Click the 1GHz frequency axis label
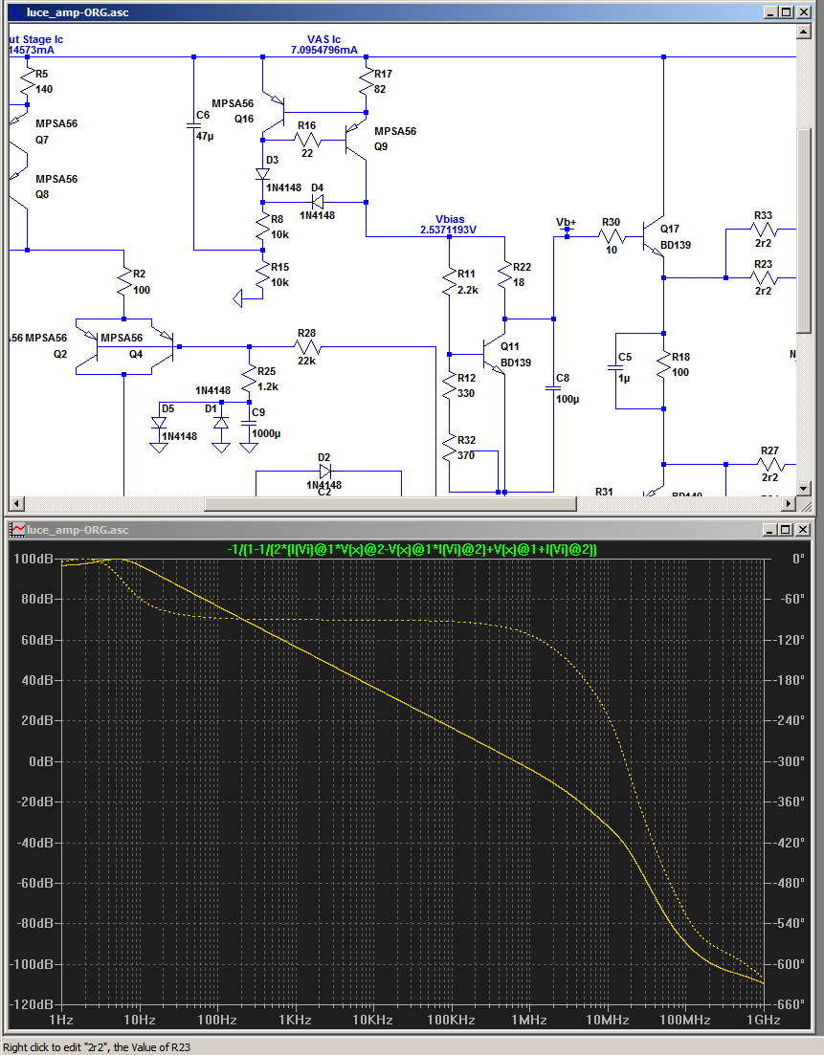 pos(764,1020)
